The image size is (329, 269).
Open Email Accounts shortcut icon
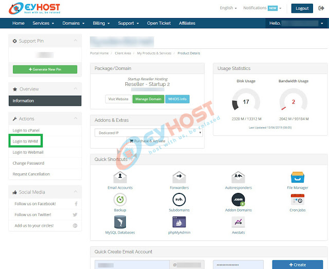(120, 177)
